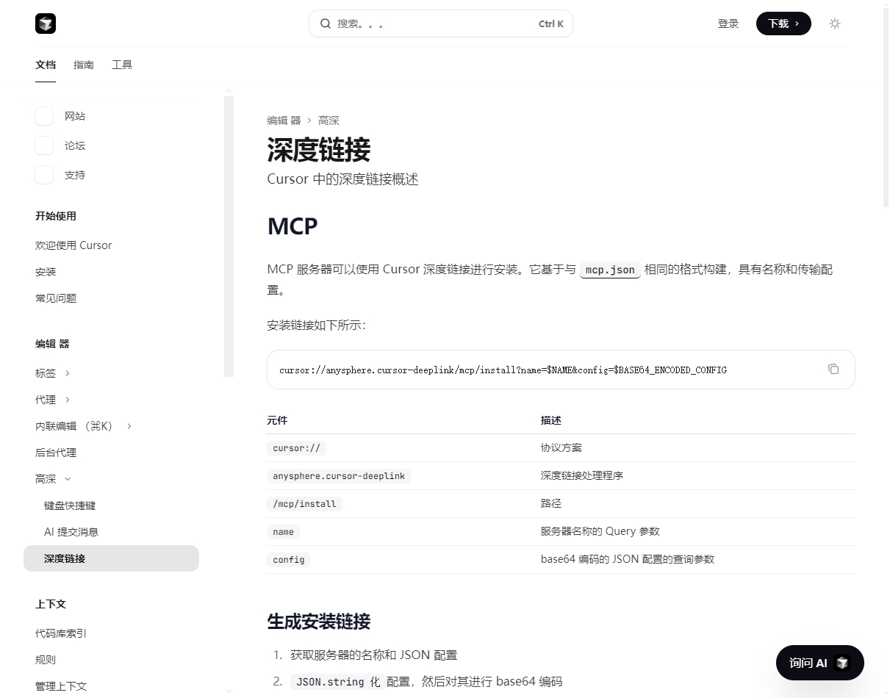The height and width of the screenshot is (698, 890).
Task: Click the 服务器名称的 Query 参数 cell
Action: pyautogui.click(x=600, y=531)
